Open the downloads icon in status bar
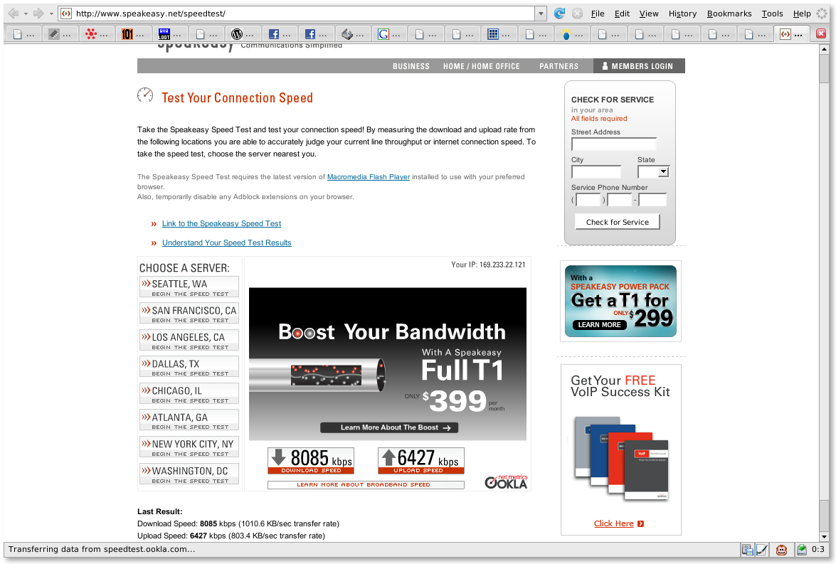The width and height of the screenshot is (836, 564). (x=801, y=550)
